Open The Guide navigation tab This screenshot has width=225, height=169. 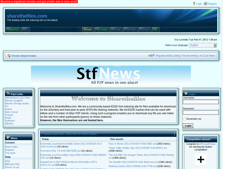102,30
